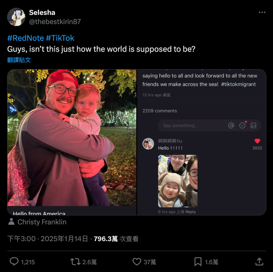Repost using the retweet arrows icon
The image size is (273, 272).
(75, 262)
